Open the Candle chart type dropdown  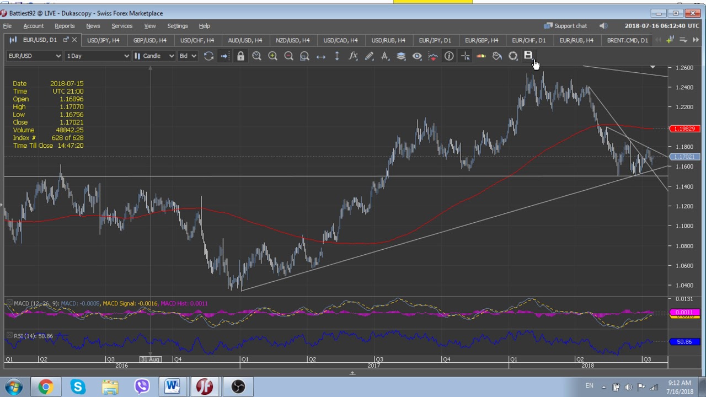tap(154, 56)
